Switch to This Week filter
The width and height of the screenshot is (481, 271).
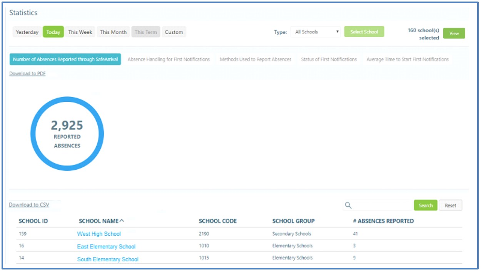coord(80,32)
